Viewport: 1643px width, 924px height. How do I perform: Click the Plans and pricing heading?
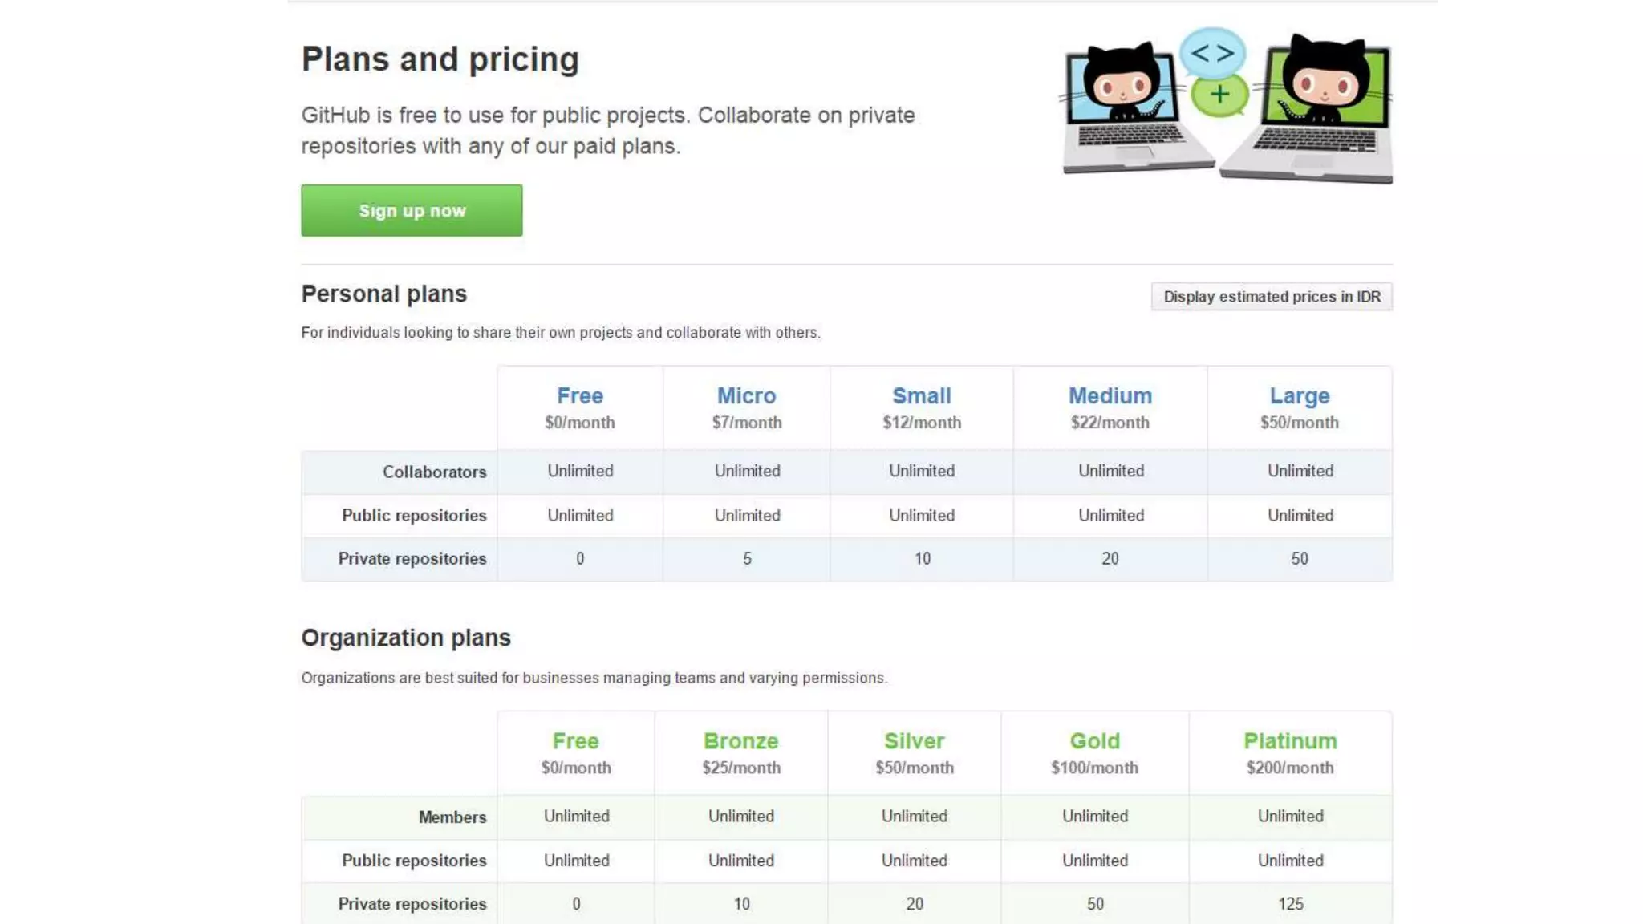coord(440,59)
